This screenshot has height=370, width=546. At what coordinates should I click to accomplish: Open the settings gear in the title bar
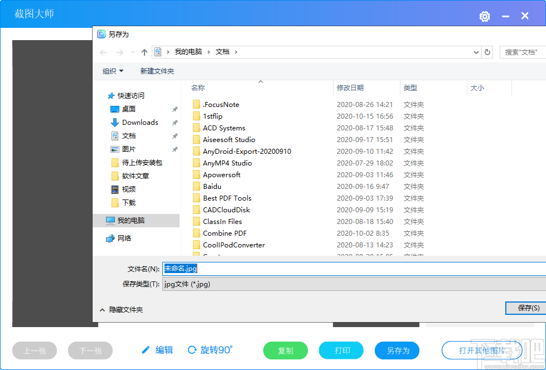pyautogui.click(x=484, y=17)
